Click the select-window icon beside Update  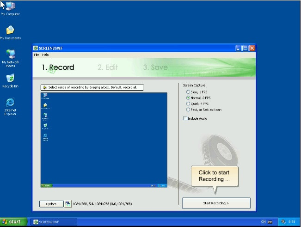point(68,204)
